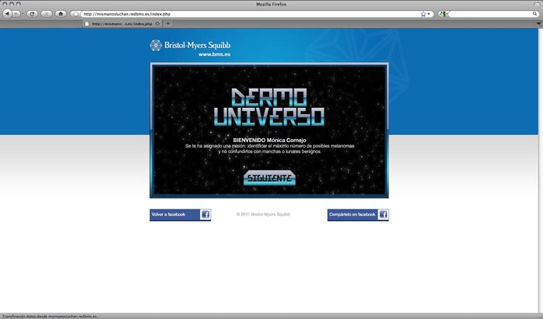This screenshot has width=543, height=319.
Task: Click the magnifier search icon in search box
Action: [x=535, y=14]
